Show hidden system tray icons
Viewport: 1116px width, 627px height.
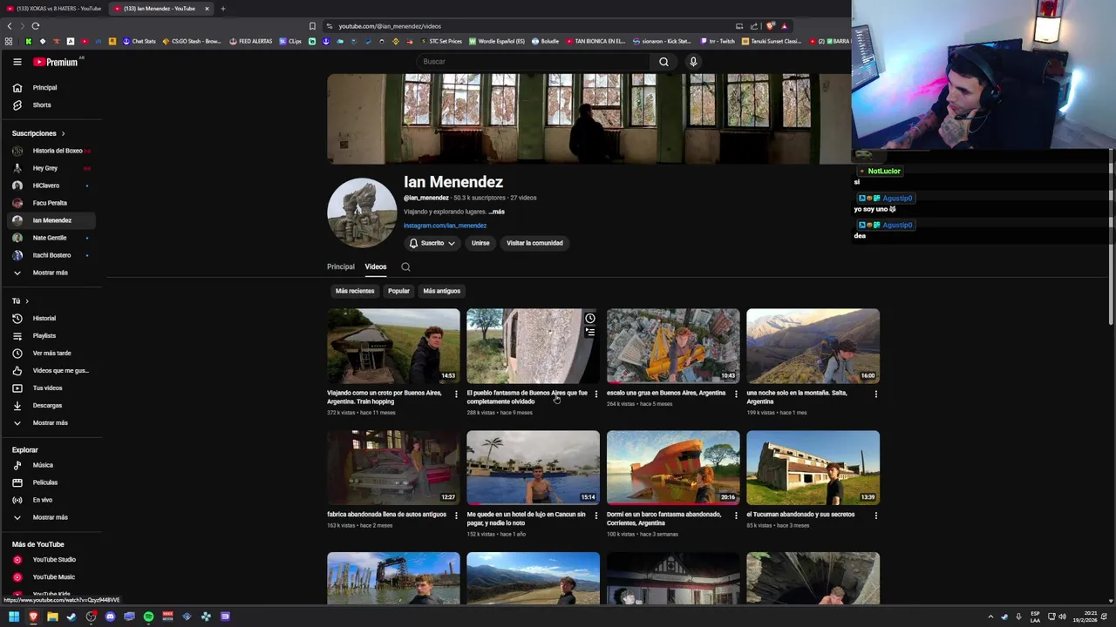pos(990,617)
